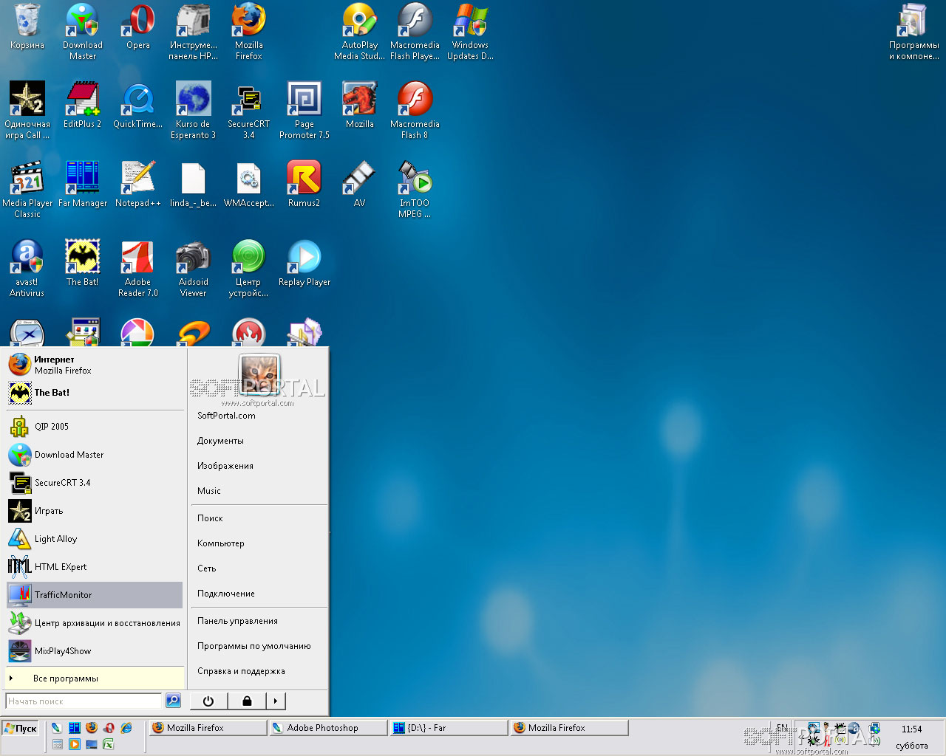Open Интернет Mozilla Firefox in Start menu
946x756 pixels.
[x=95, y=365]
